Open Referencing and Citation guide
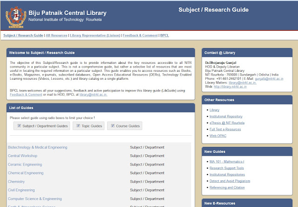Image resolution: width=298 pixels, height=207 pixels. (x=227, y=187)
